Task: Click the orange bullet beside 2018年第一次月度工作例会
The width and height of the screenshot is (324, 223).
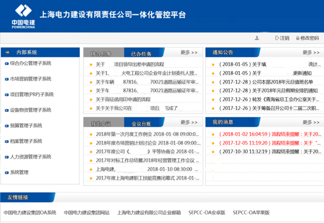Action: (x=91, y=134)
